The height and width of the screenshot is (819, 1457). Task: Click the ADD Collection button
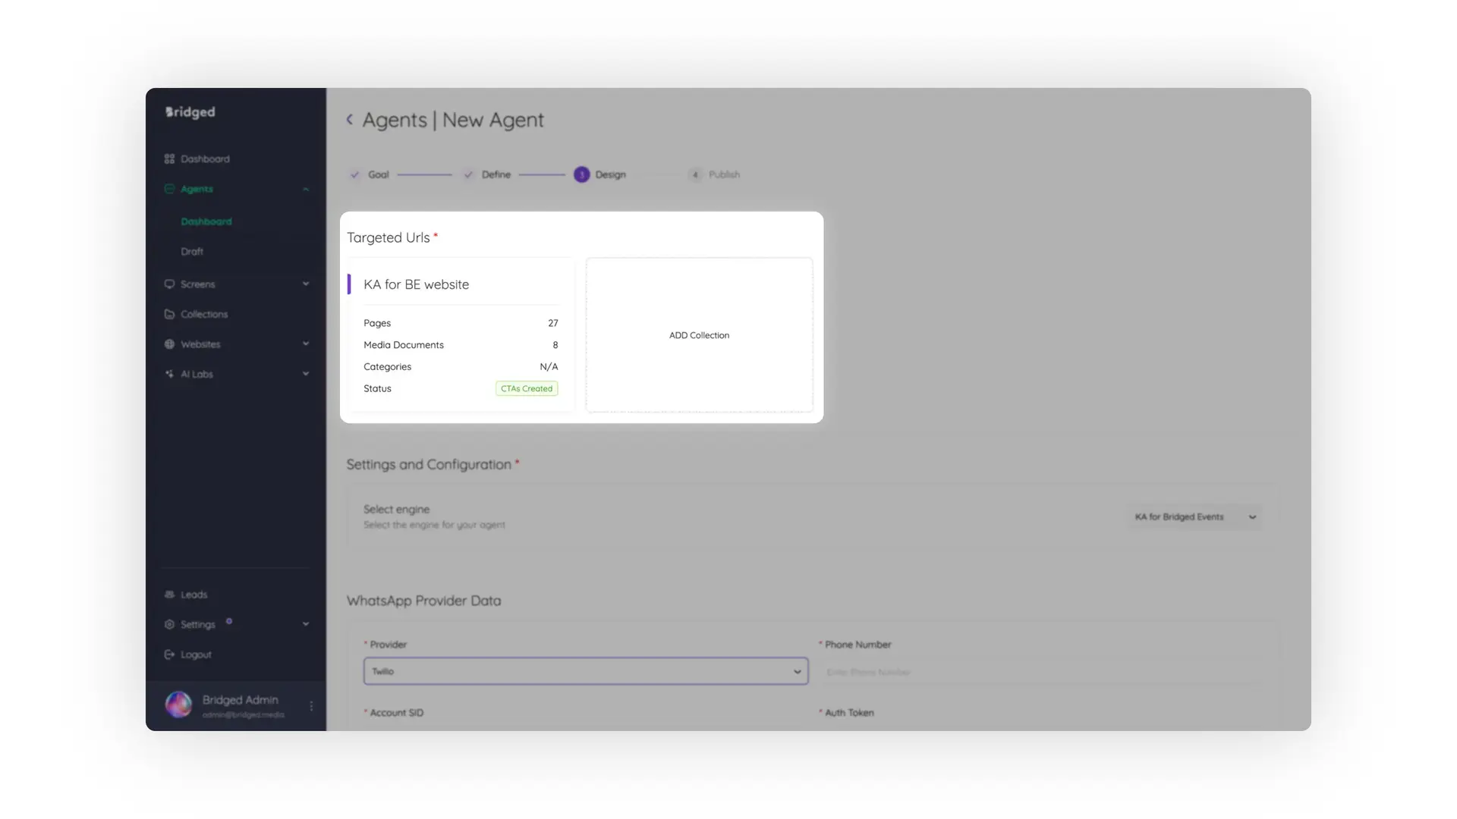pyautogui.click(x=698, y=334)
